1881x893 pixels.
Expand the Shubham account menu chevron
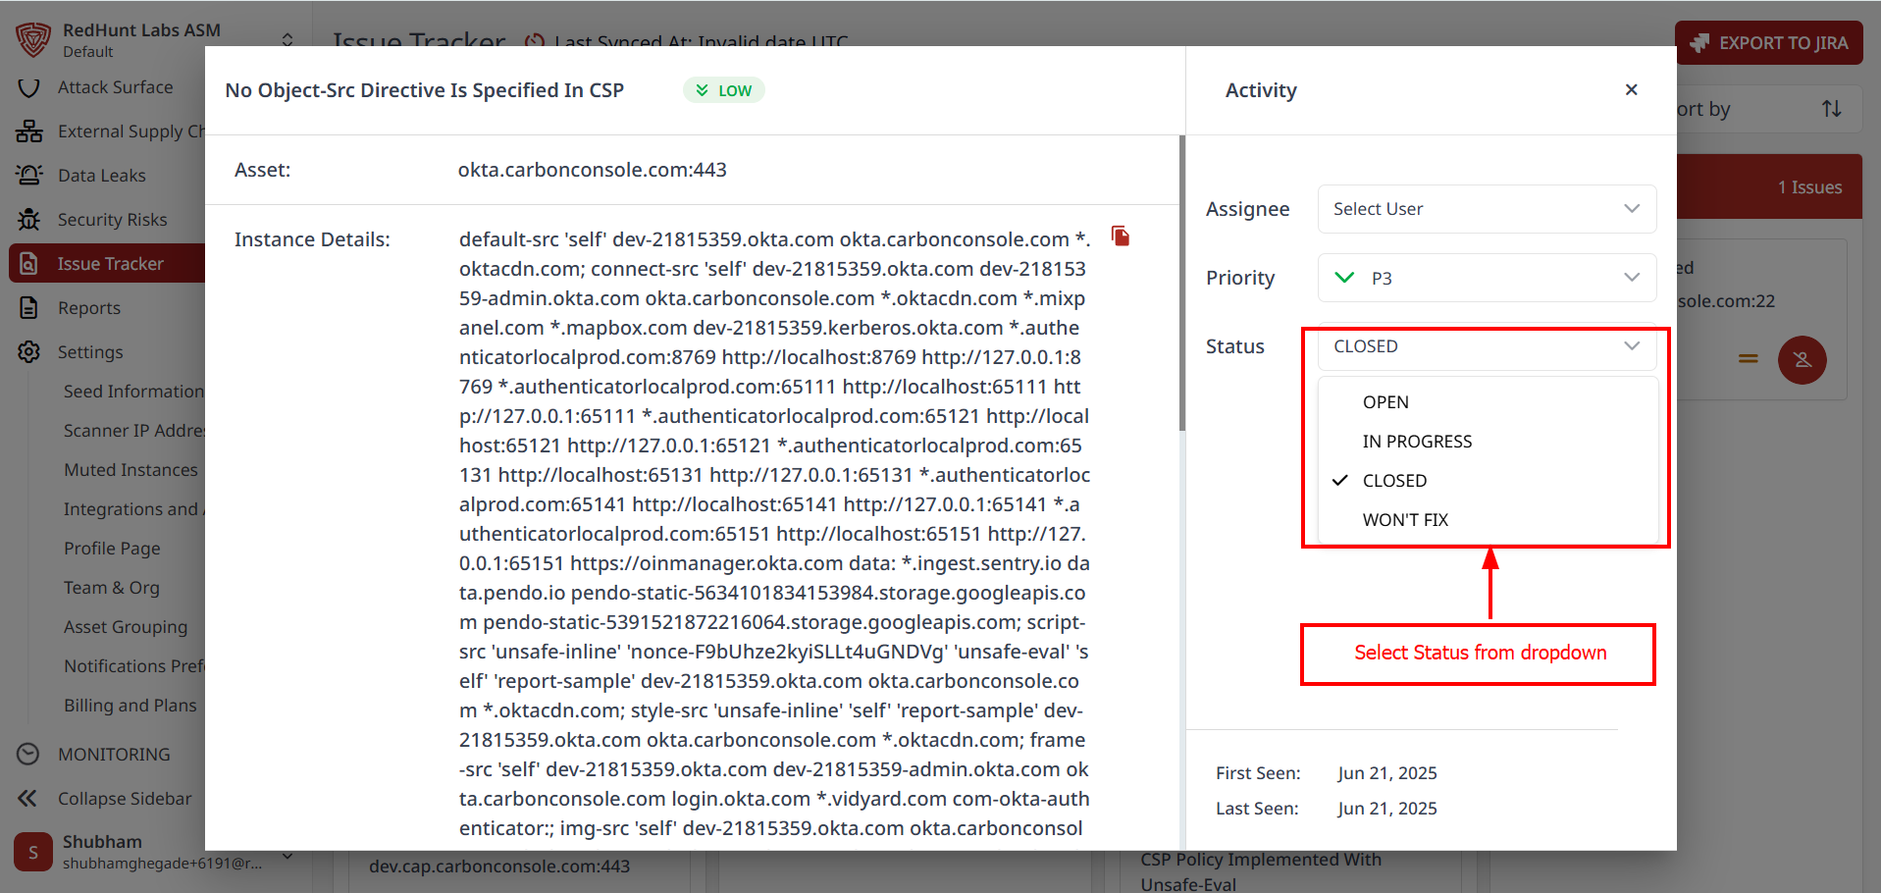click(x=287, y=856)
